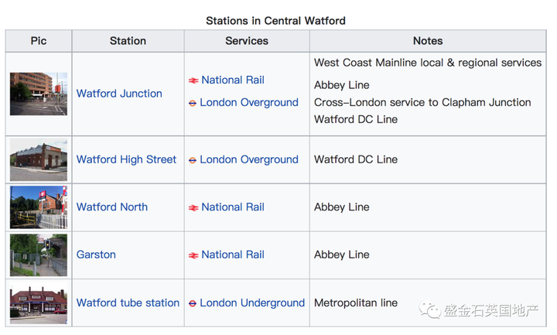
Task: Click the WeChat logo in watermark
Action: tap(430, 309)
